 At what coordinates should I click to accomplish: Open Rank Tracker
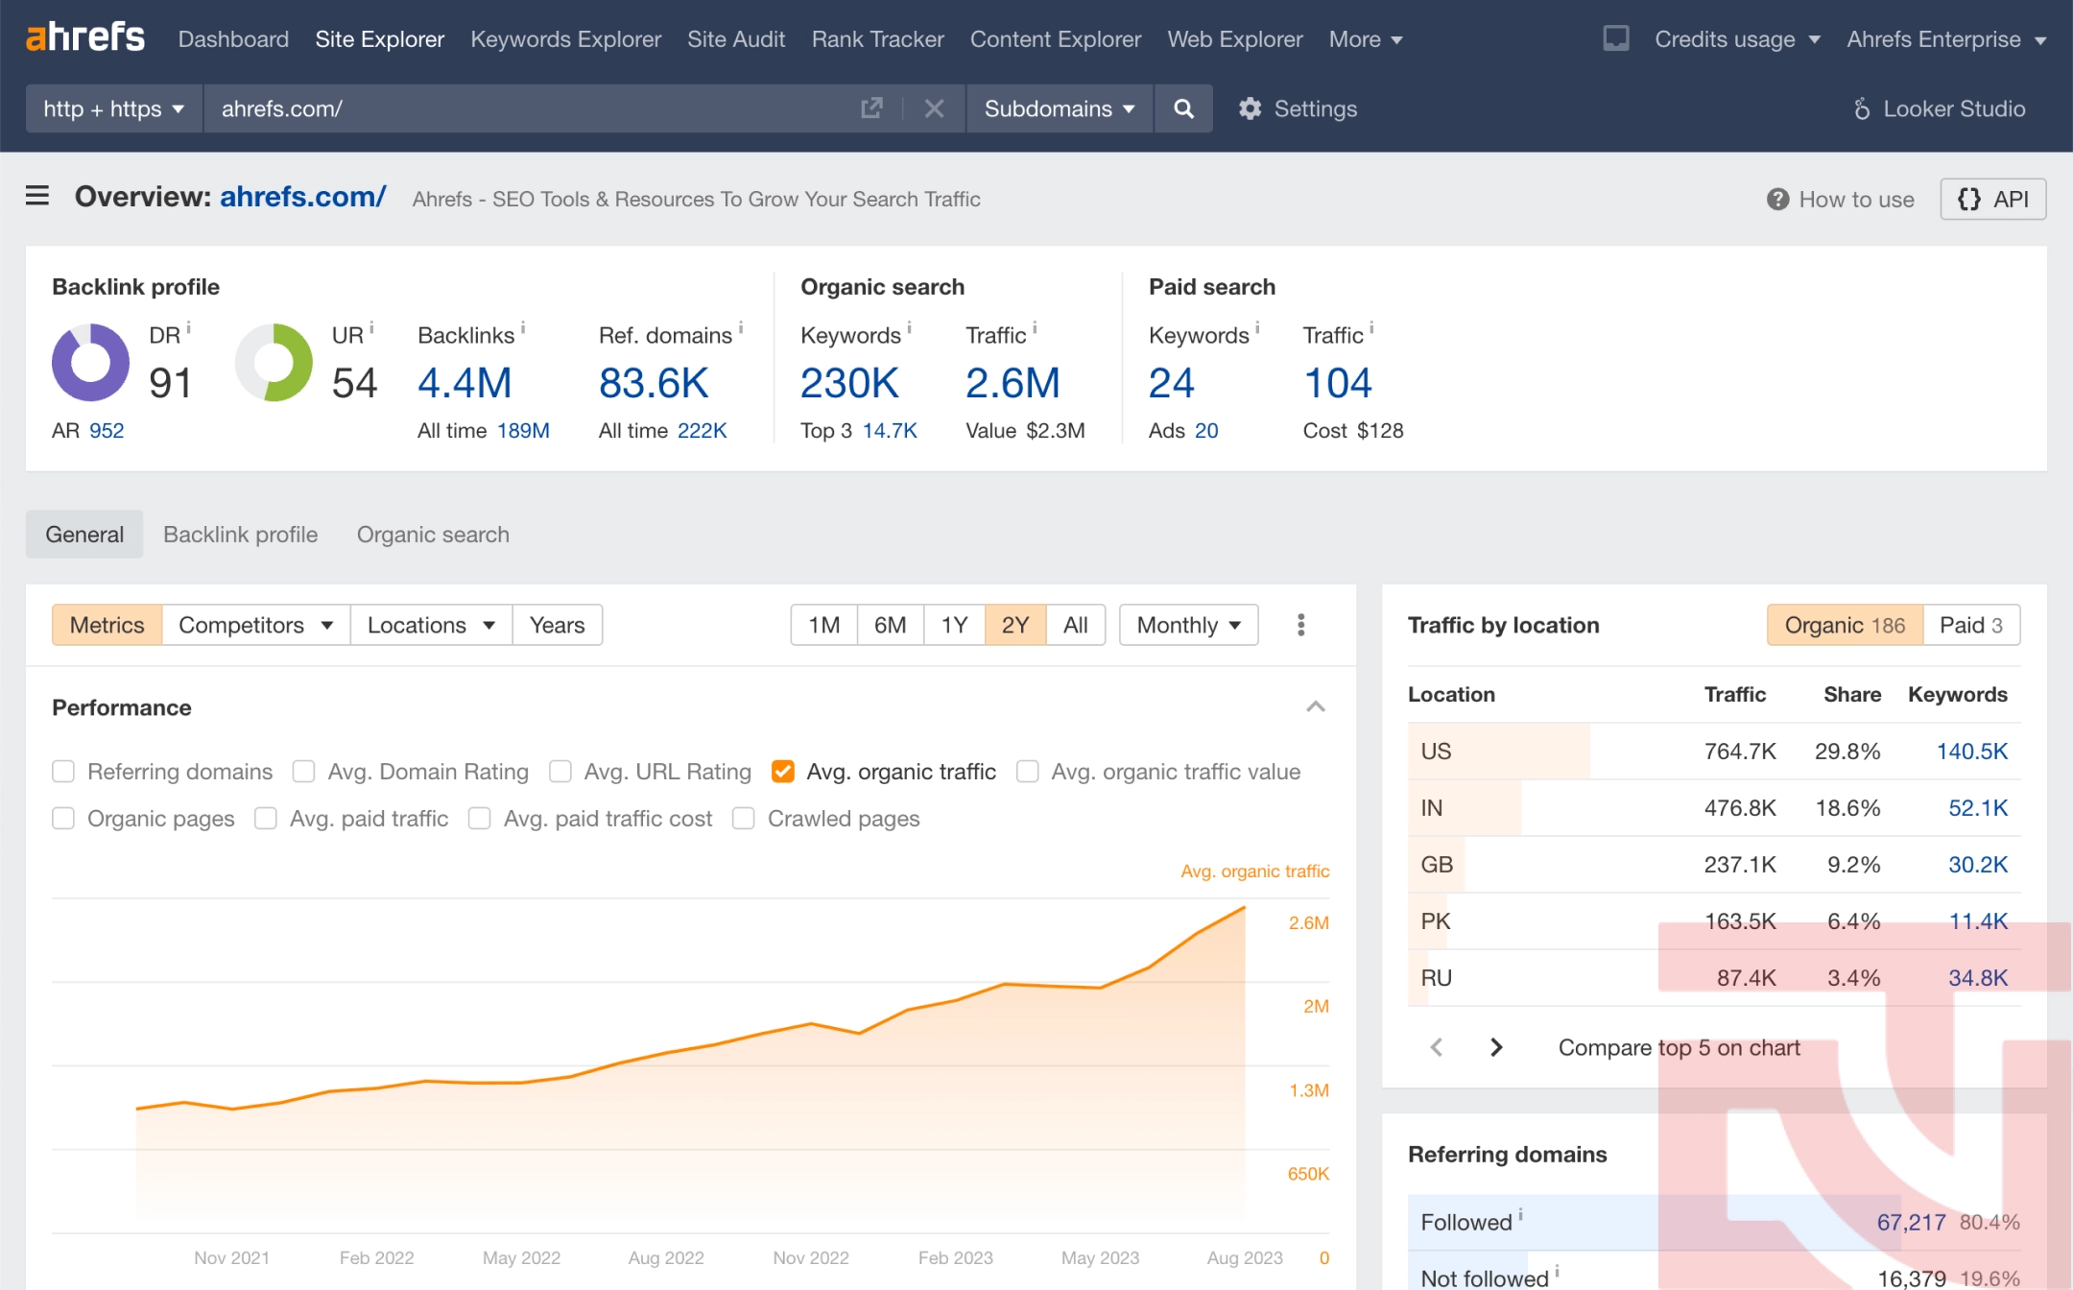(877, 39)
